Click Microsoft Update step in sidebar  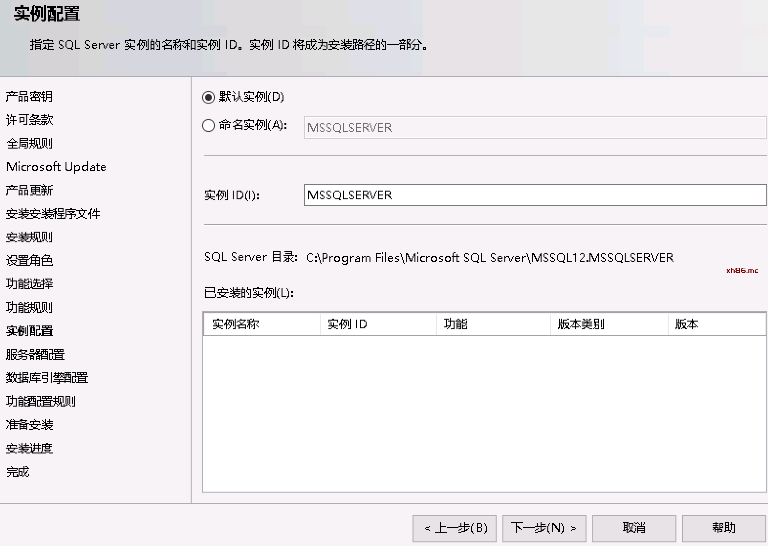[x=56, y=167]
